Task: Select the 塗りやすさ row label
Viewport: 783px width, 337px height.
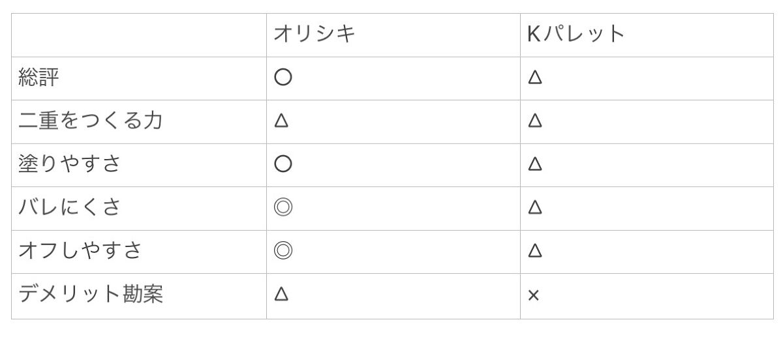Action: pyautogui.click(x=70, y=164)
